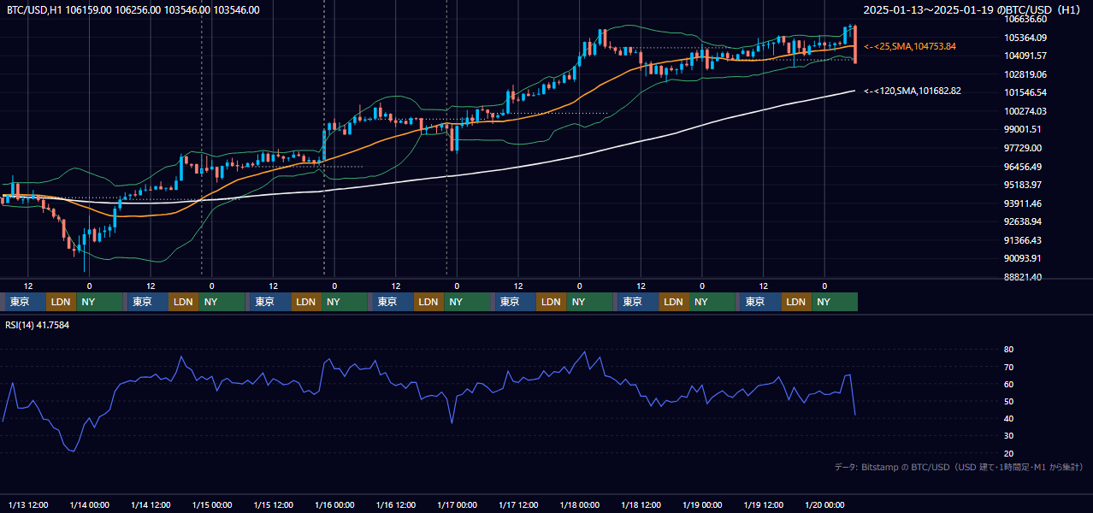Screen dimensions: 1093x513
Task: Click price axis label 106636.60
Action: [x=1025, y=19]
